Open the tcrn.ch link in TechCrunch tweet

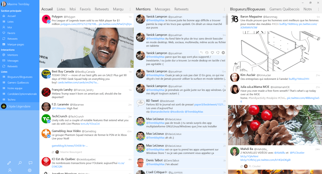pyautogui.click(x=90, y=124)
